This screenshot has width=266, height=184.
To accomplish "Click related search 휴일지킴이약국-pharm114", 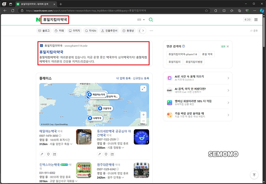I will (183, 54).
